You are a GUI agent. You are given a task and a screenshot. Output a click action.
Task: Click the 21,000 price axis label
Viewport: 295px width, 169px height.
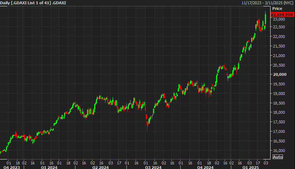pyautogui.click(x=279, y=56)
